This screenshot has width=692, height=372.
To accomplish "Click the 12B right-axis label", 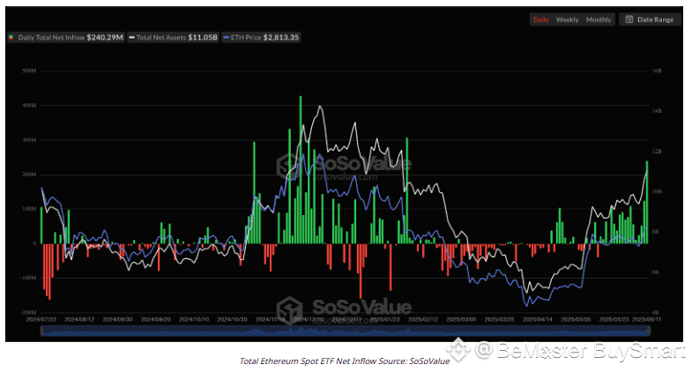I will click(657, 152).
